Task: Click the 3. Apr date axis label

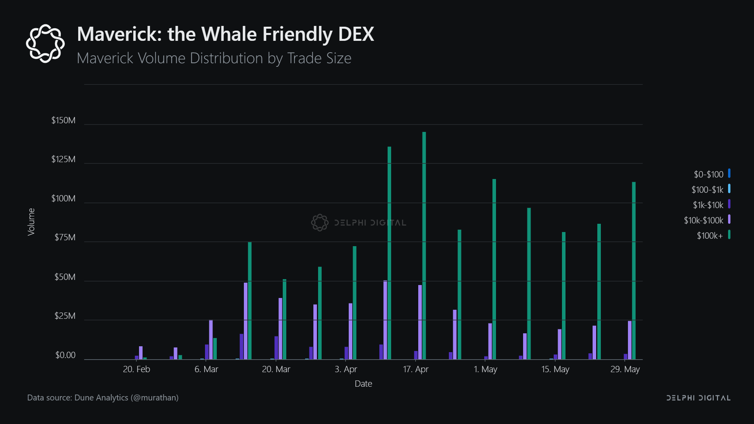Action: [346, 369]
